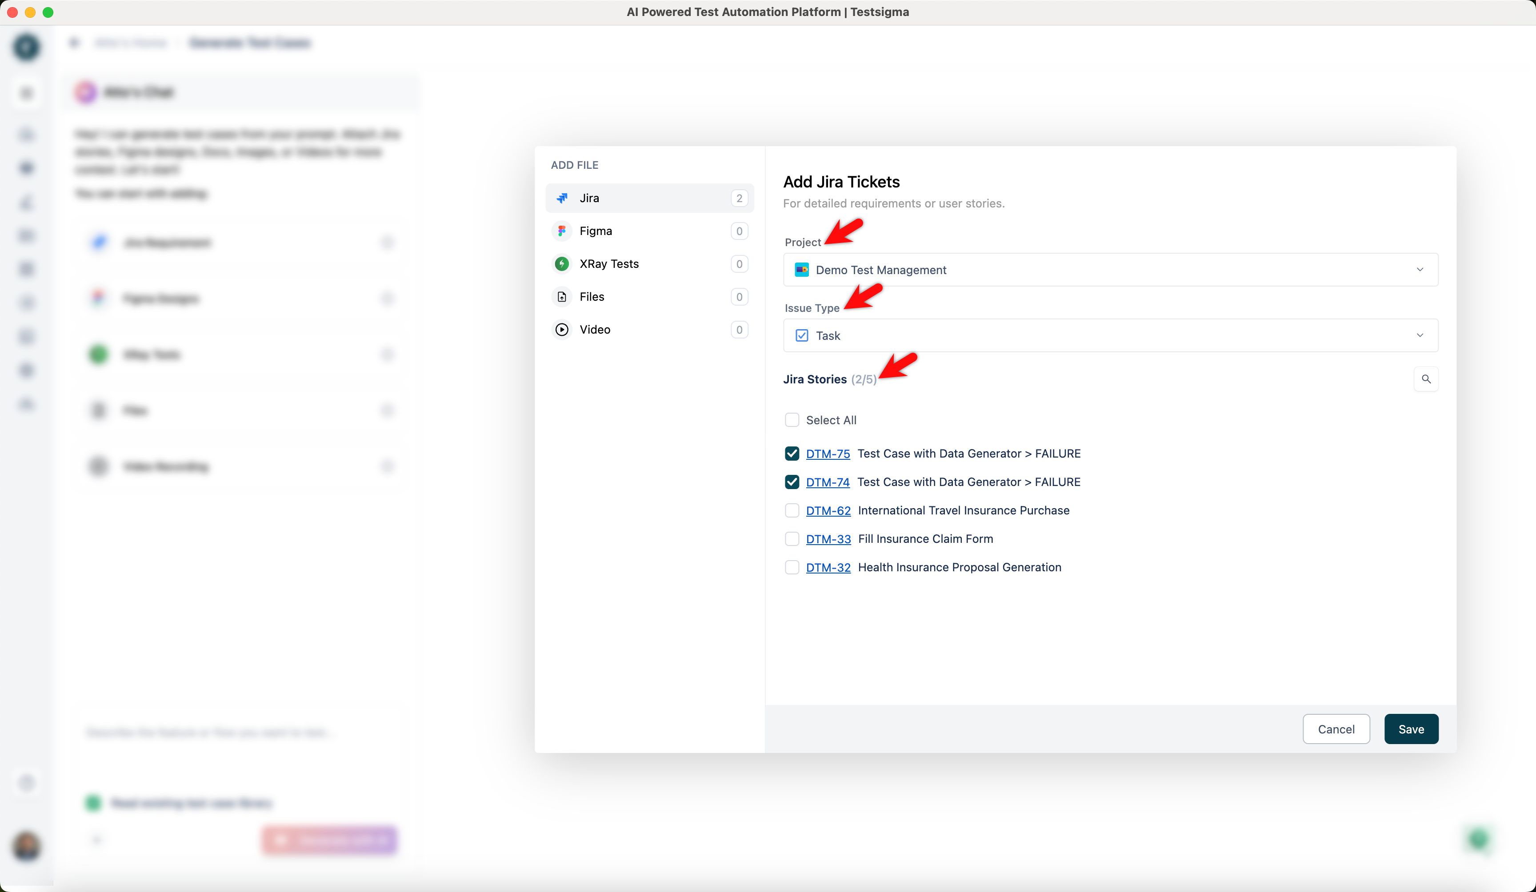Open the green chat widget at bottom-right

pos(1478,840)
